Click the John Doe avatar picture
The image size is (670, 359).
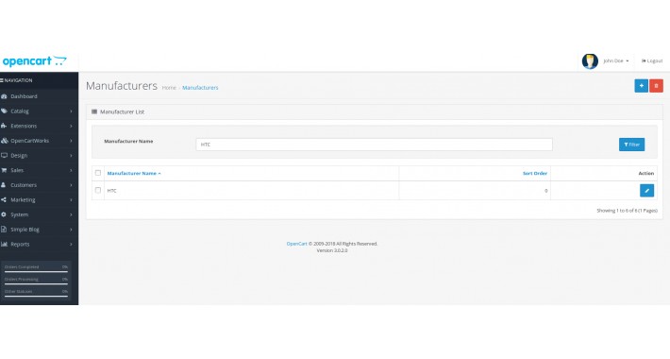[x=590, y=61]
